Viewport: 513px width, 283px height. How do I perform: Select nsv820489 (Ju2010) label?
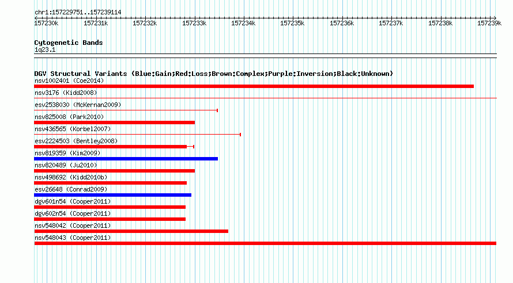tap(66, 165)
